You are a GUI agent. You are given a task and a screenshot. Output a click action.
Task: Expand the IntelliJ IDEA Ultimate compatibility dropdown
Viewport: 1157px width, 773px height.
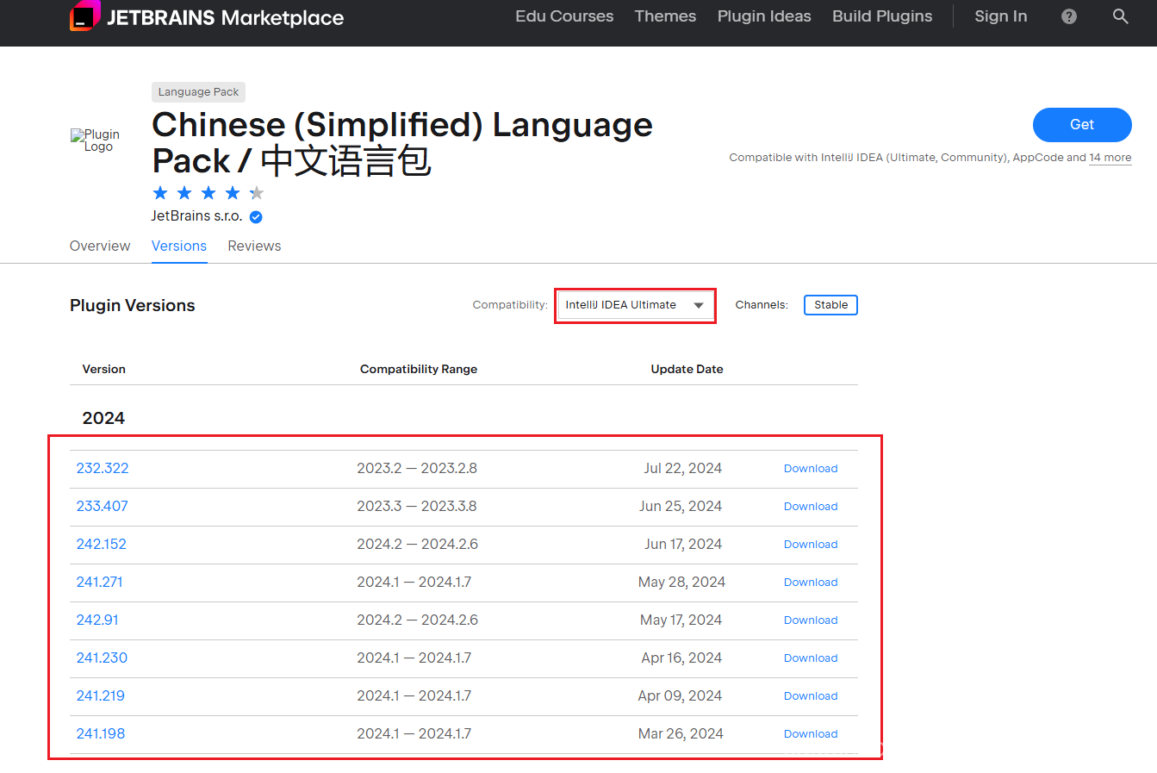(636, 305)
